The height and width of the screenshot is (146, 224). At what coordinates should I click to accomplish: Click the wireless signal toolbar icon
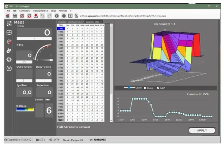tap(76, 16)
